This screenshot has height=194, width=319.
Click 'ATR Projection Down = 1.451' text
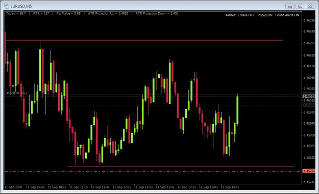tap(157, 14)
